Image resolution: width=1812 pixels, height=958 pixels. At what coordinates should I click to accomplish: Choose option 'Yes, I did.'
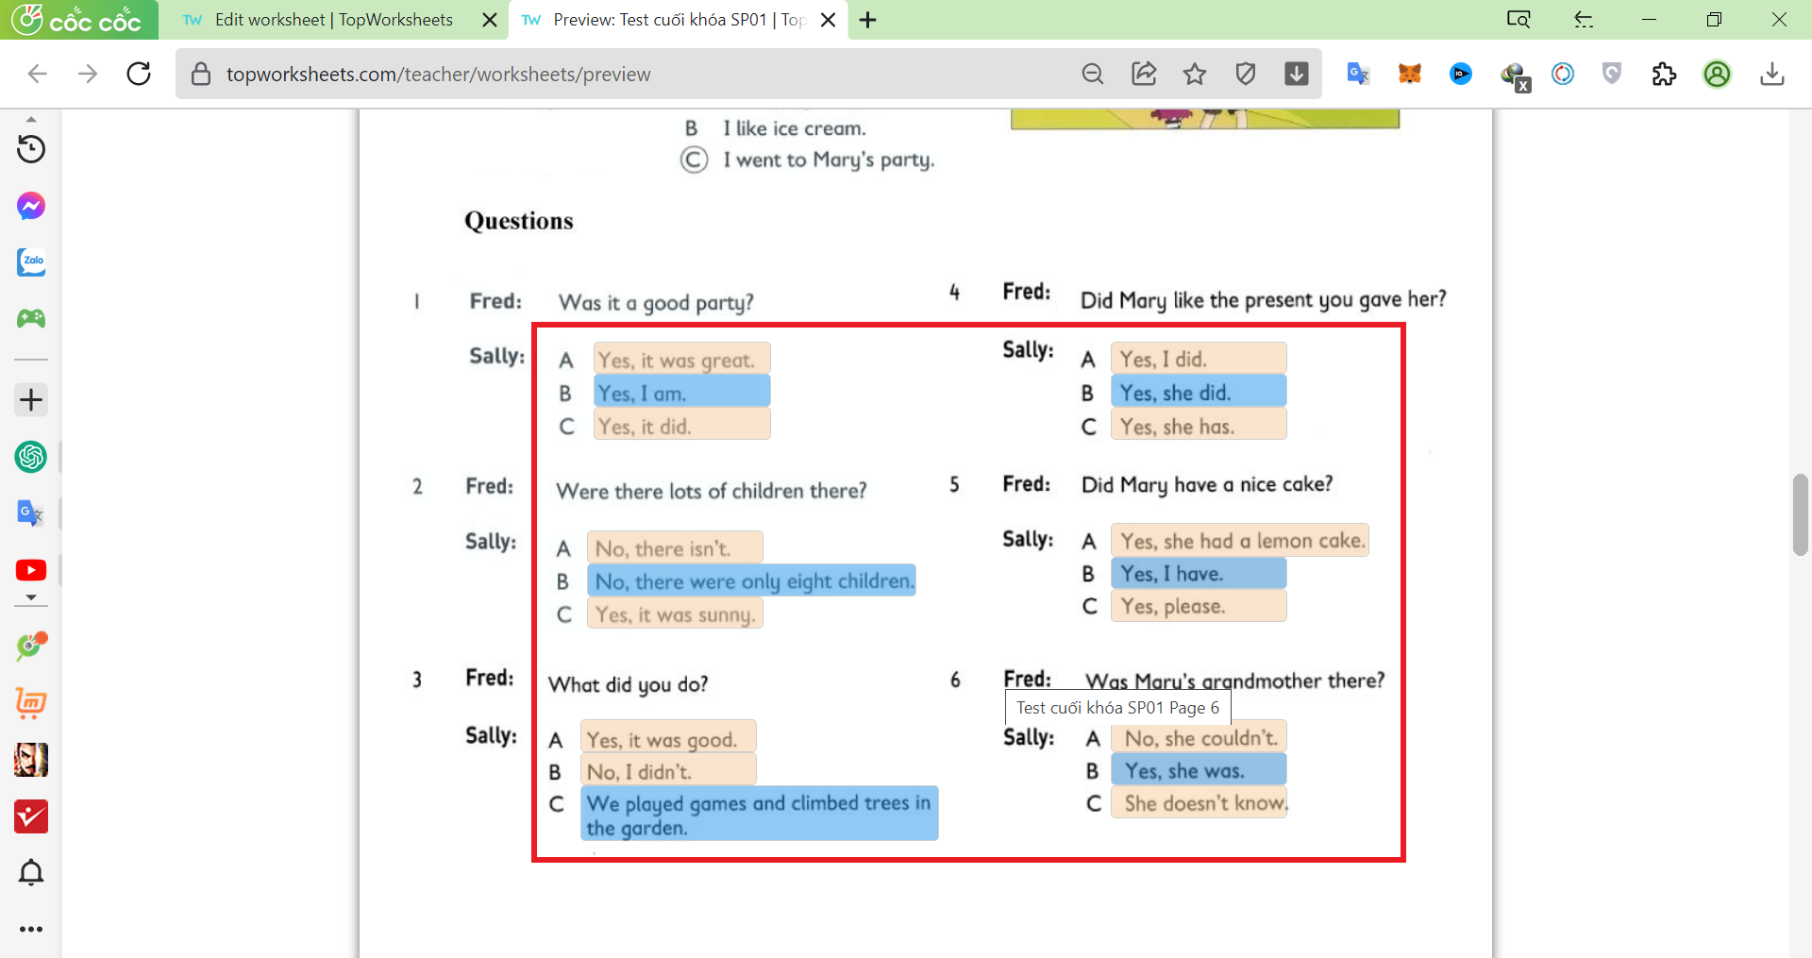1198,359
